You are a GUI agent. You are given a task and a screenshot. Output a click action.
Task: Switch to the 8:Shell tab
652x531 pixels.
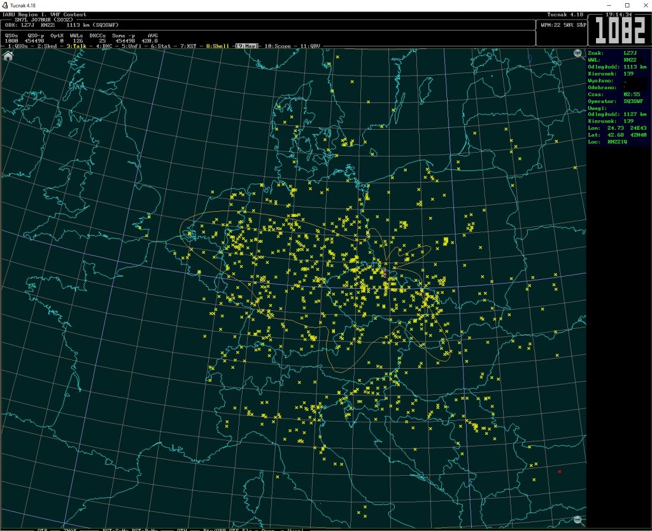[x=218, y=46]
